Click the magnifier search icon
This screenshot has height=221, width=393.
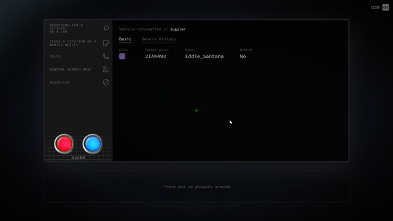106,28
